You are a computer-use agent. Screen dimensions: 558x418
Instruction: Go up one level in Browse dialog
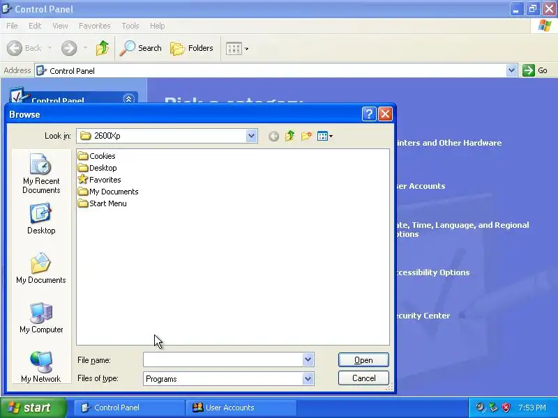[x=290, y=136]
